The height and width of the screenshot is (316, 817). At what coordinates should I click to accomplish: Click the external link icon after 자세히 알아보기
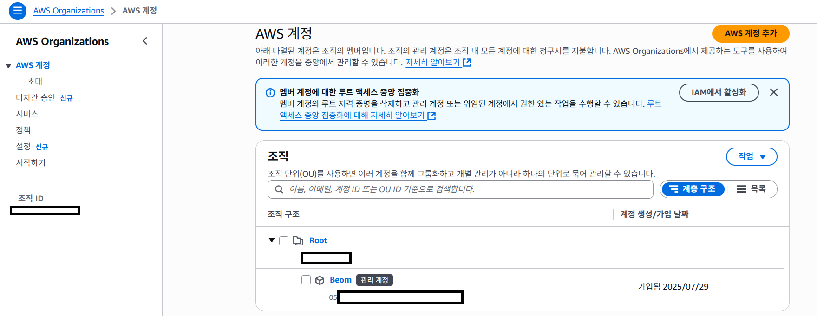(467, 63)
